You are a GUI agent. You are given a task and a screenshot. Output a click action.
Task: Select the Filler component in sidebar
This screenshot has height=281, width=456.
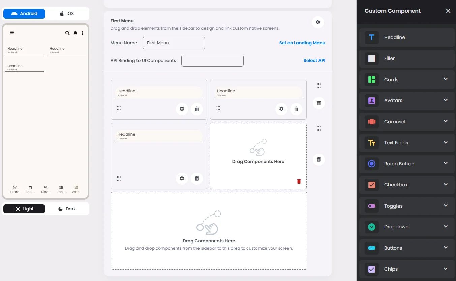pyautogui.click(x=407, y=59)
